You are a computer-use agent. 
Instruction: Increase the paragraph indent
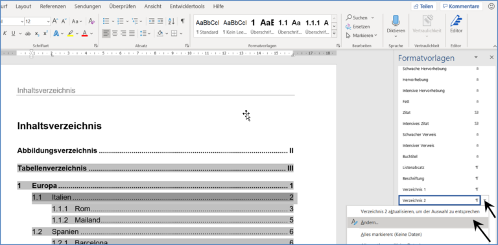point(160,21)
